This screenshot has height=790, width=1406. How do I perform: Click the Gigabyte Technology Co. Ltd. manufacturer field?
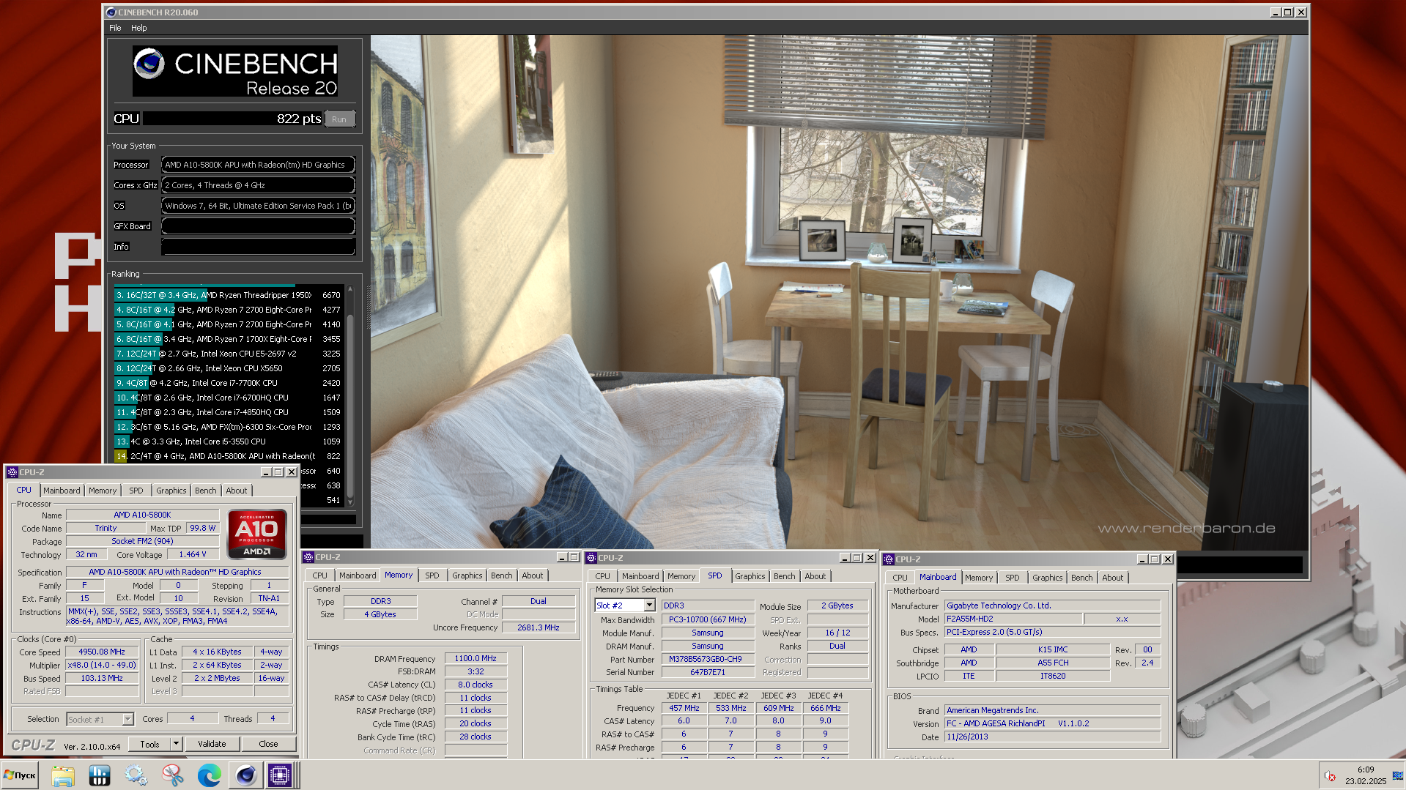coord(1052,605)
